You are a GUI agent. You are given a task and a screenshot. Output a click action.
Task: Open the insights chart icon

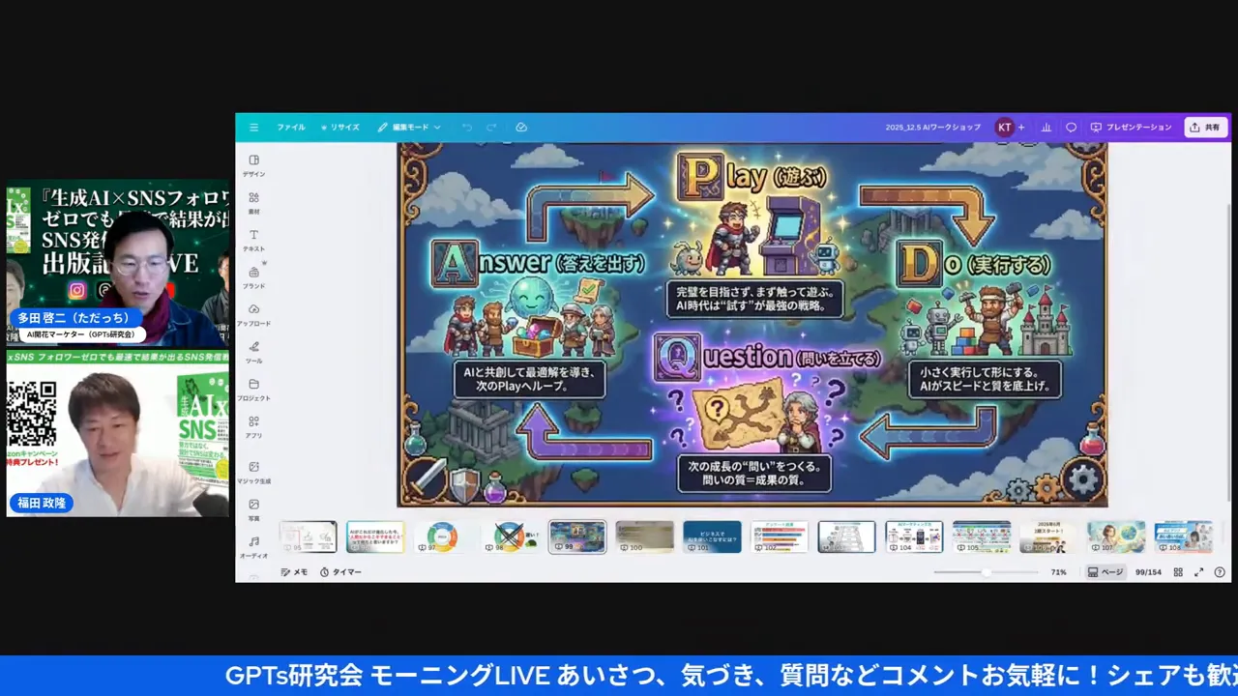pos(1046,127)
